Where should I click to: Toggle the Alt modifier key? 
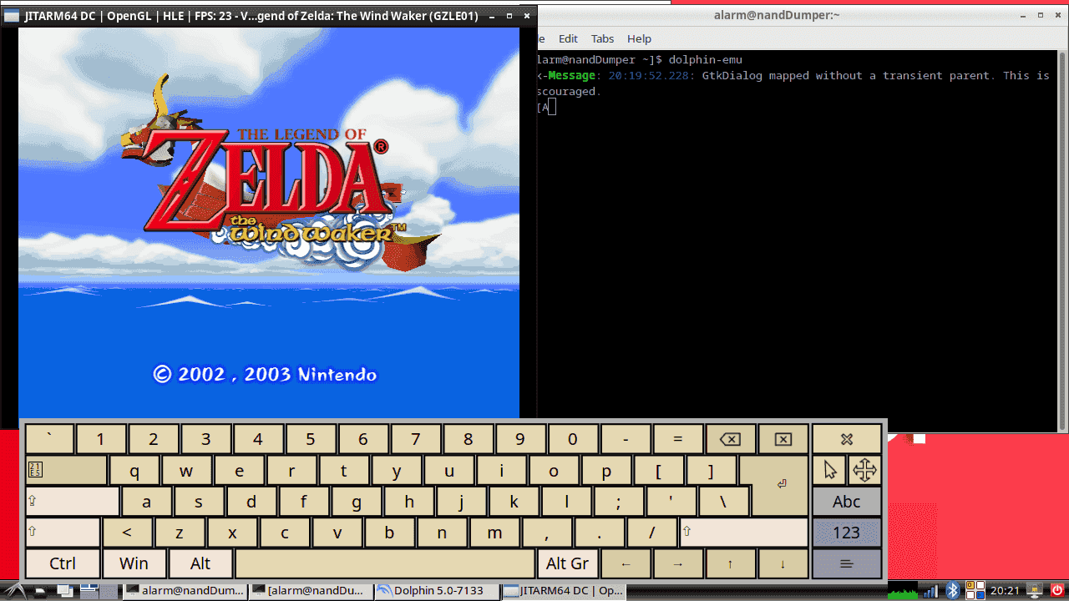[200, 563]
